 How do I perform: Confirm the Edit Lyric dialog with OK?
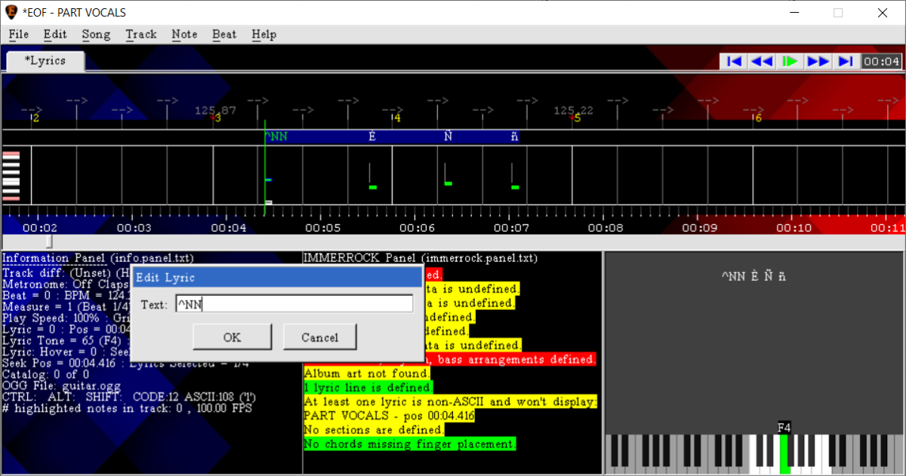[x=232, y=337]
